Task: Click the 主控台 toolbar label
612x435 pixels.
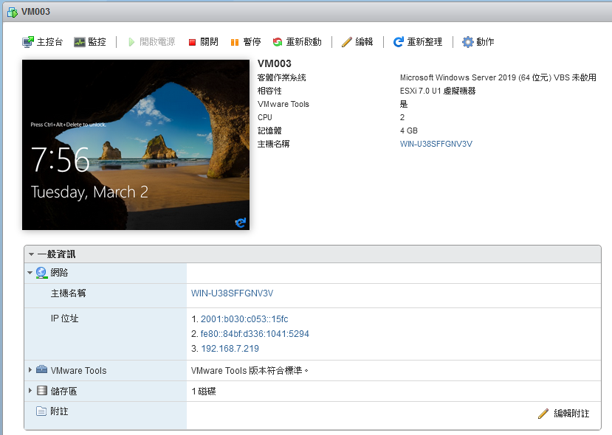Action: point(49,42)
